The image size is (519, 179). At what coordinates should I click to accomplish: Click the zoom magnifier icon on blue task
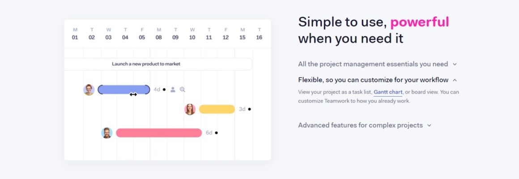183,89
